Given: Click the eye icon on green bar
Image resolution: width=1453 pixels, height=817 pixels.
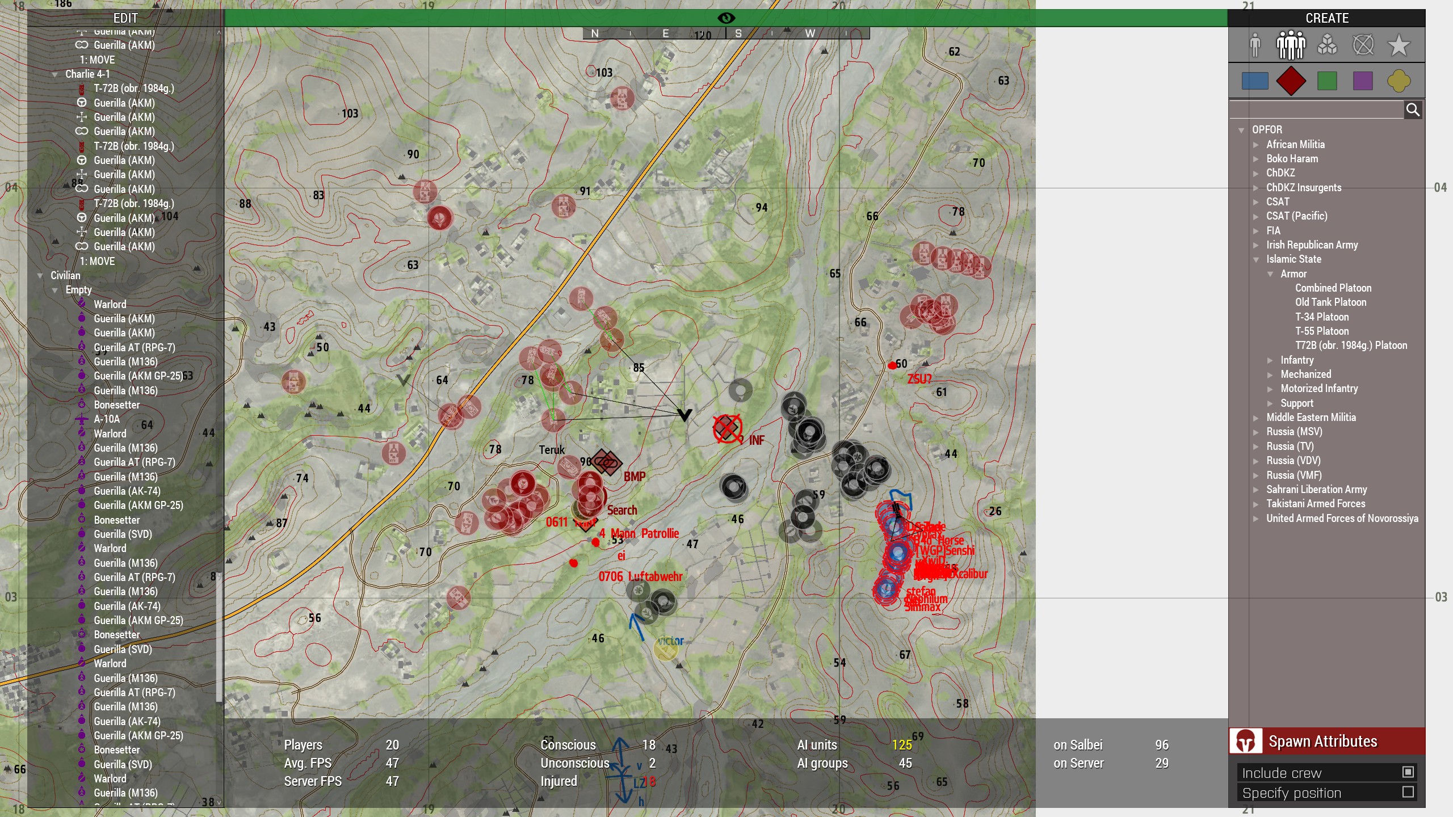Looking at the screenshot, I should click(726, 18).
